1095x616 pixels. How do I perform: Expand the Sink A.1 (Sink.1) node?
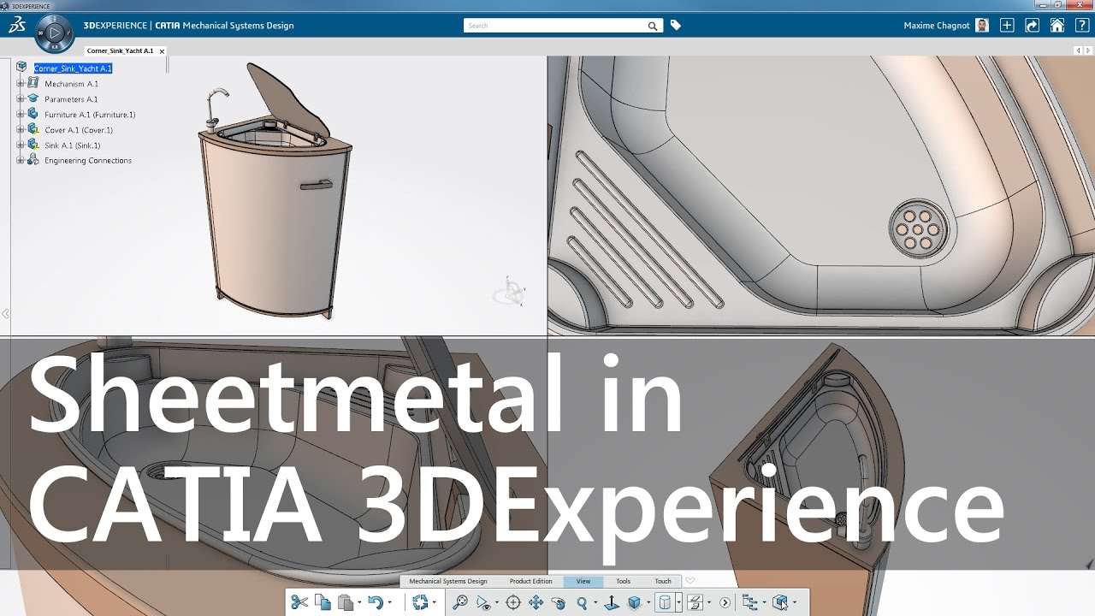tap(20, 145)
